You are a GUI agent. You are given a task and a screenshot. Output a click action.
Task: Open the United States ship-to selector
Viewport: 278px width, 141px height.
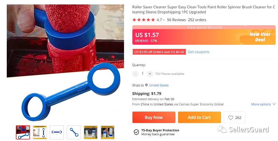click(x=159, y=85)
